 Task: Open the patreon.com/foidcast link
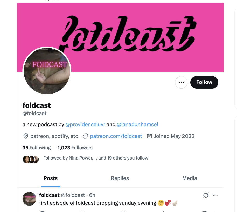116,136
